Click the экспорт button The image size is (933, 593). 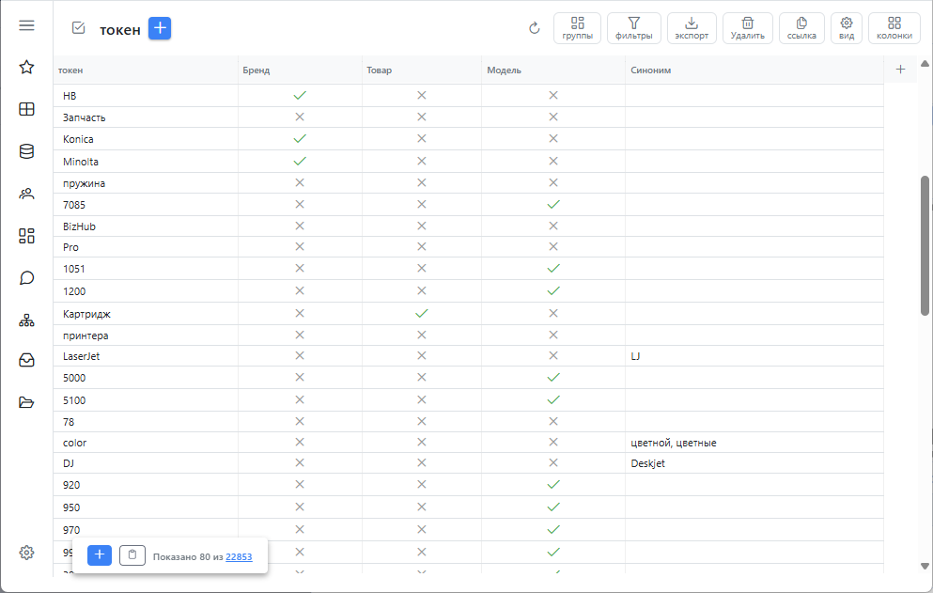(x=692, y=28)
